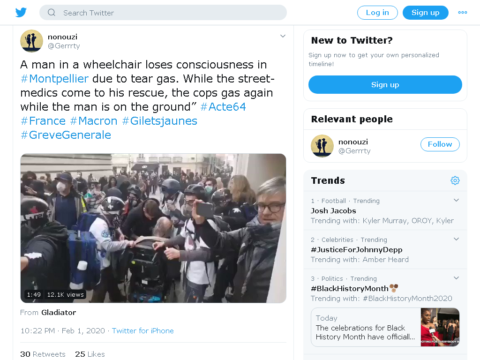Expand options for Josh Jacobs trend

click(456, 200)
